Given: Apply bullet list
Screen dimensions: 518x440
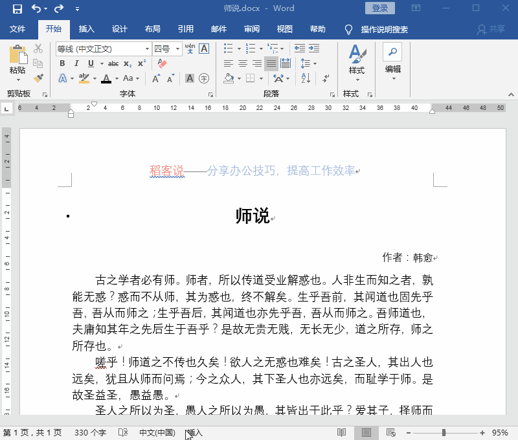Looking at the screenshot, I should coord(229,49).
